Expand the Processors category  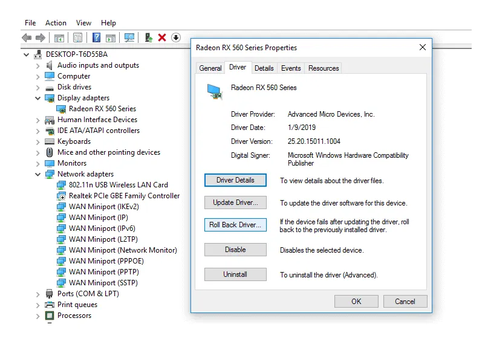[x=37, y=316]
